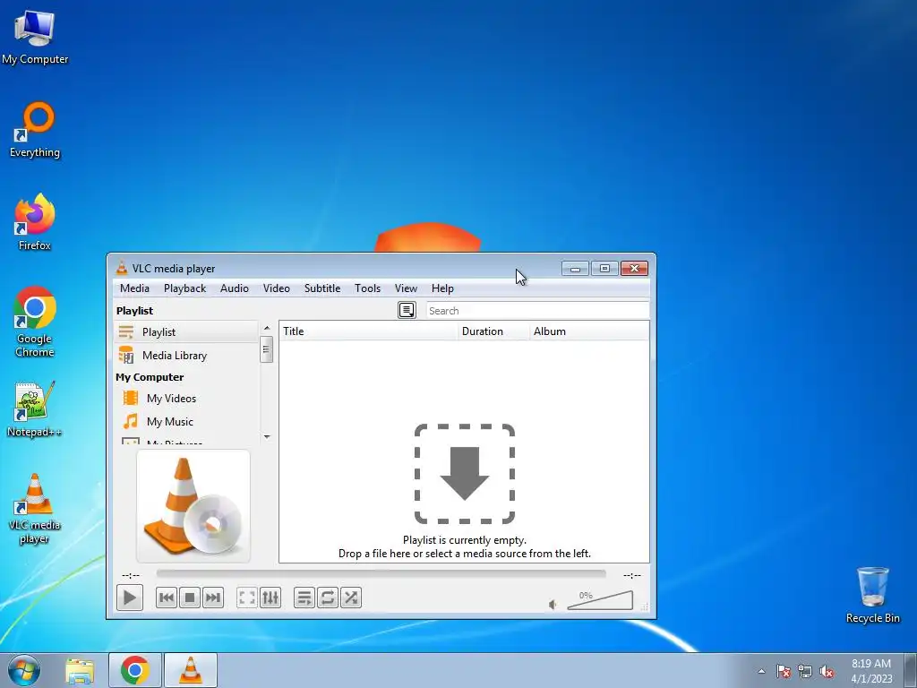Open Action Center flag icon
The height and width of the screenshot is (688, 917).
pyautogui.click(x=784, y=672)
